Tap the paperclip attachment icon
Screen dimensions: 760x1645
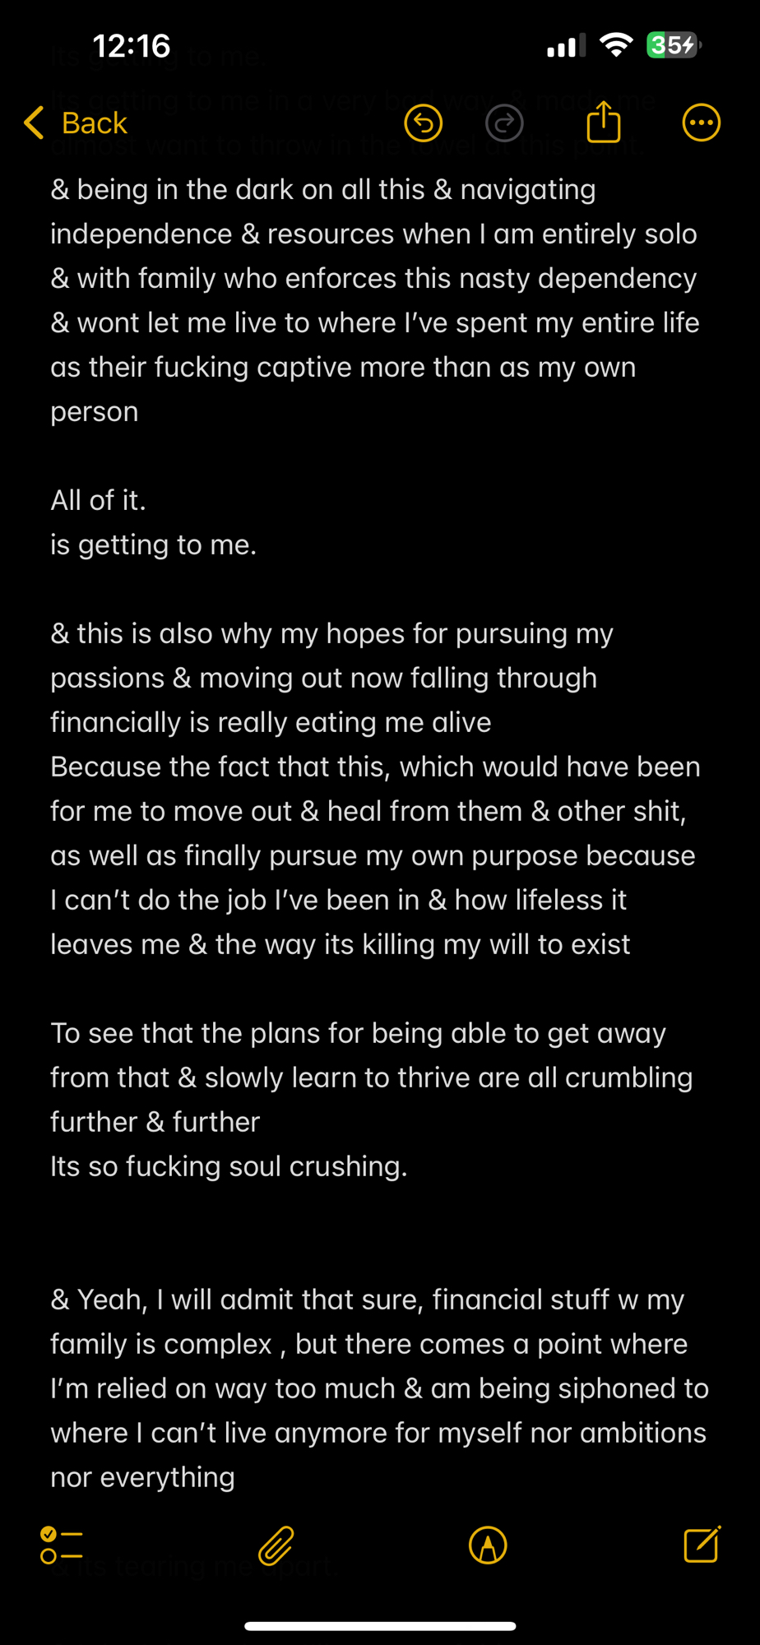[276, 1545]
